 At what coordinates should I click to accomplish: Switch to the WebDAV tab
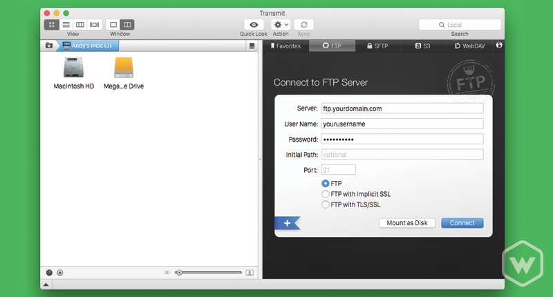coord(470,46)
